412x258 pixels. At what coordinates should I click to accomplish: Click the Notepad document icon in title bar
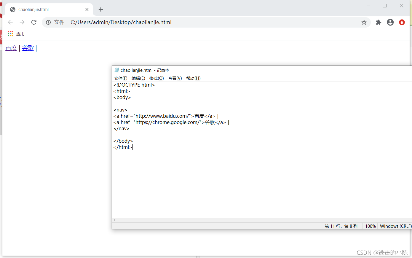[117, 70]
